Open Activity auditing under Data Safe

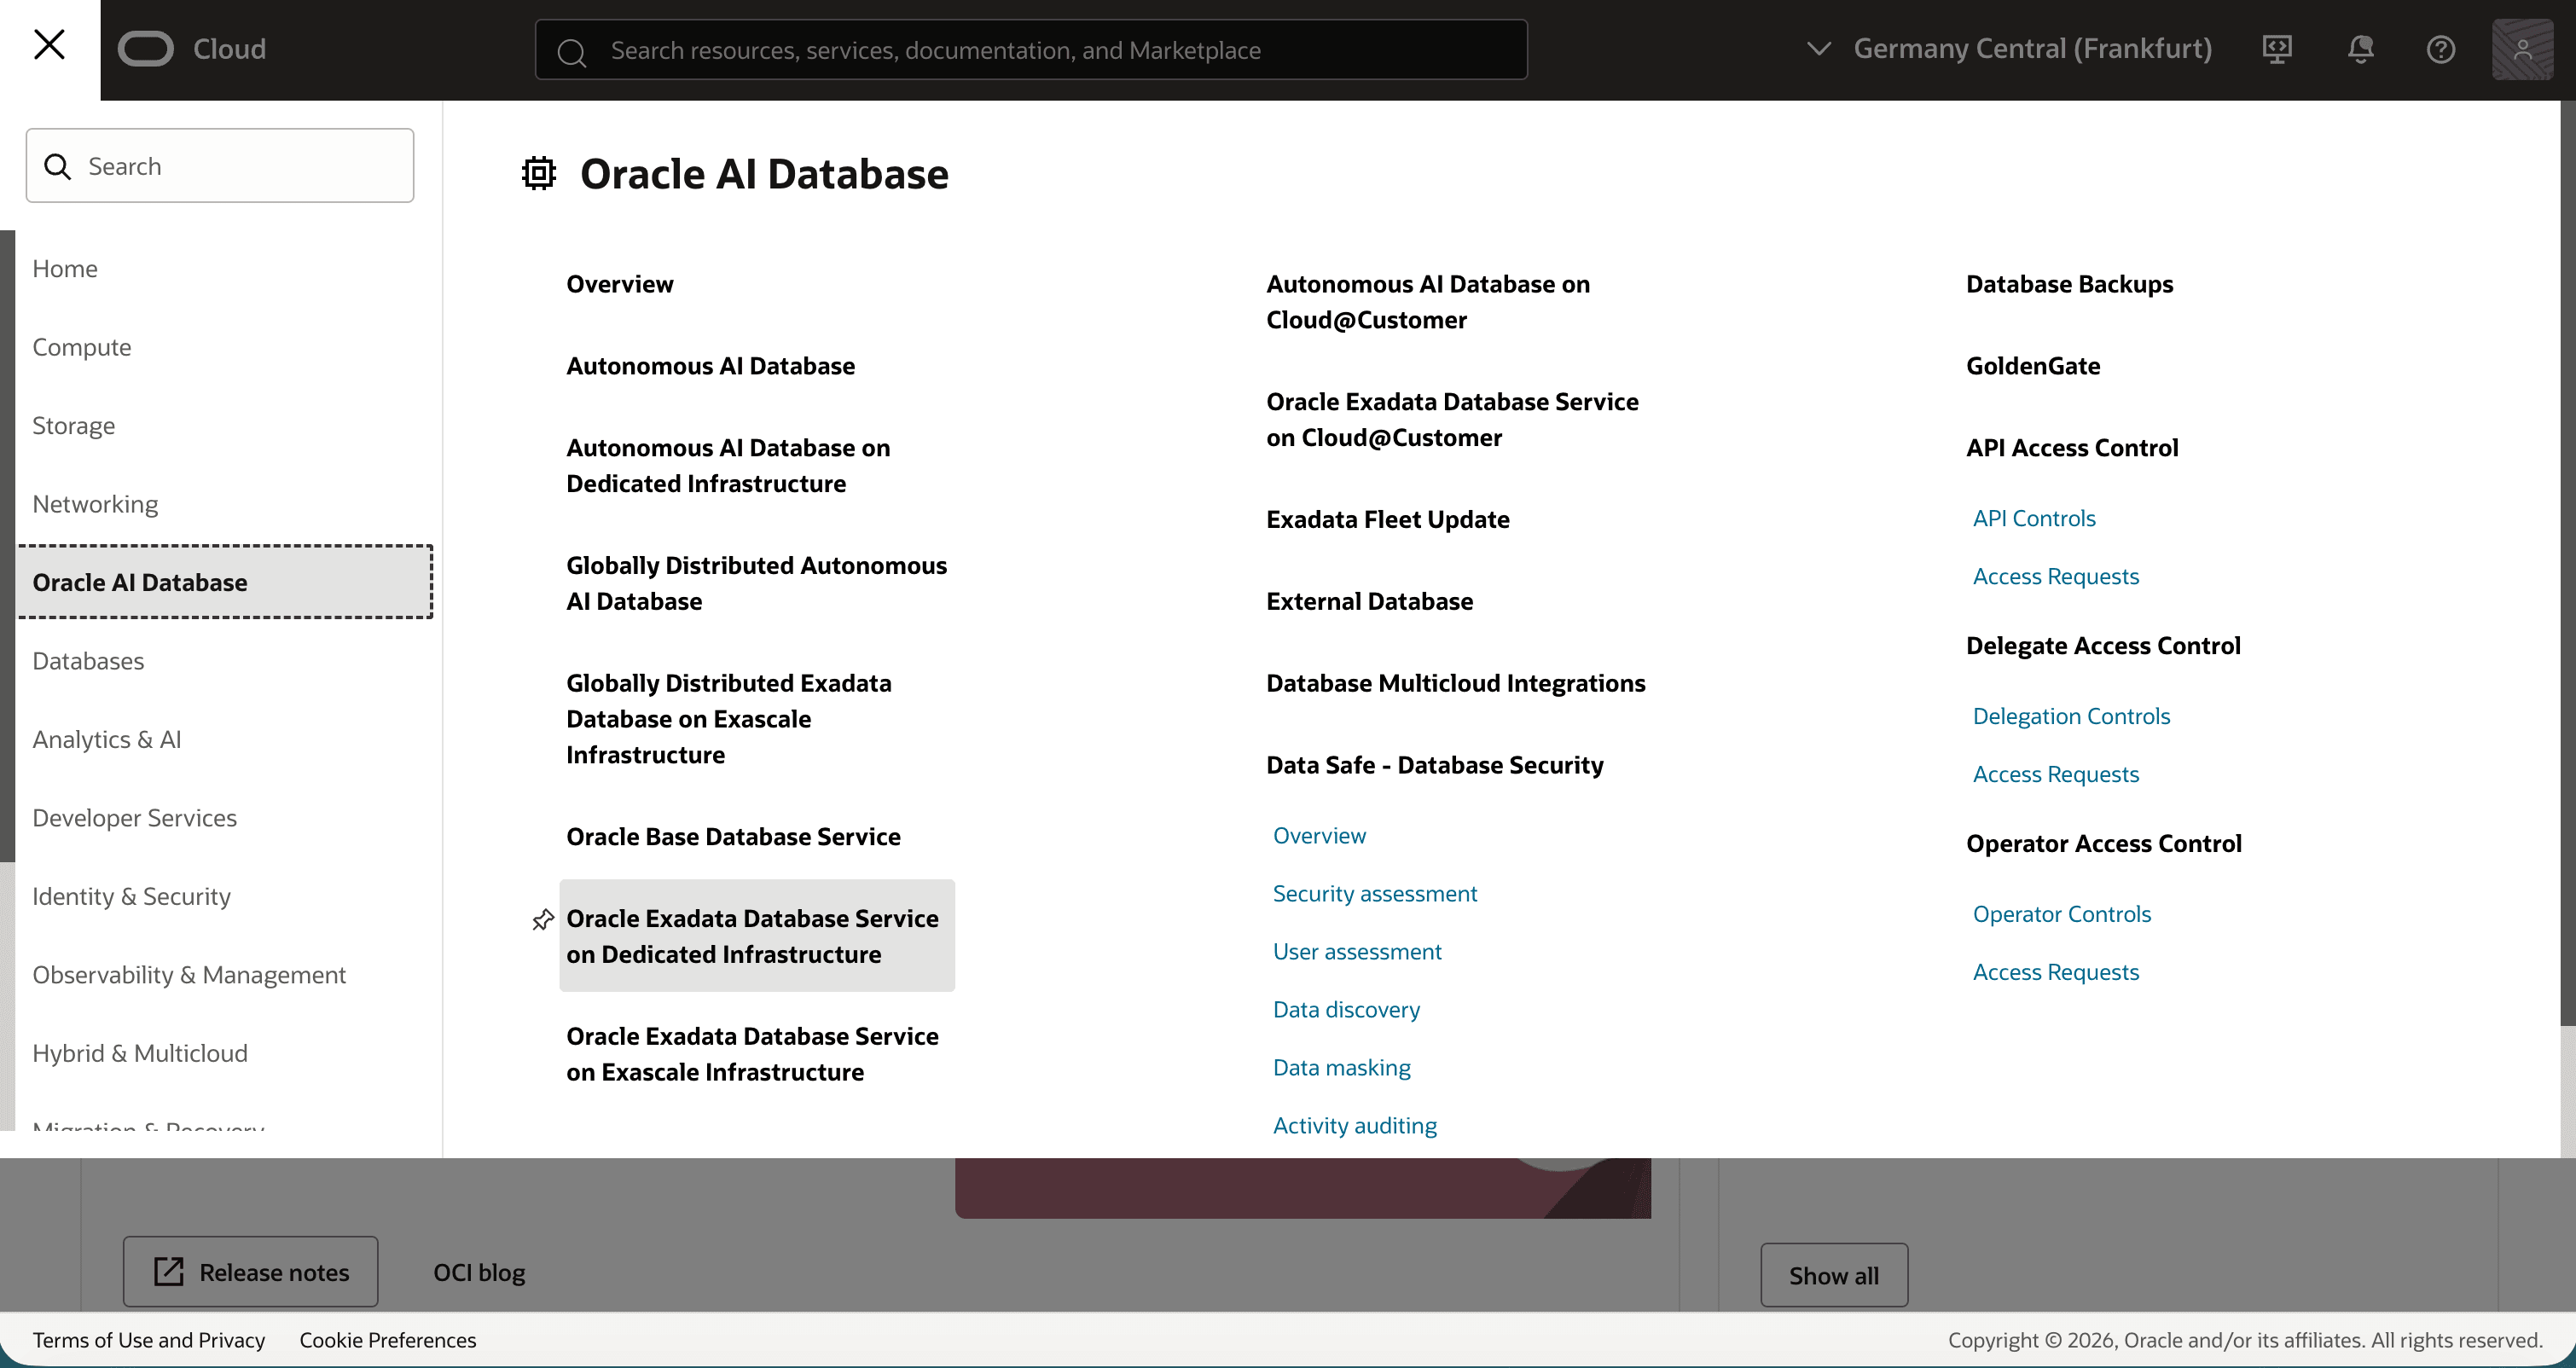1355,1126
